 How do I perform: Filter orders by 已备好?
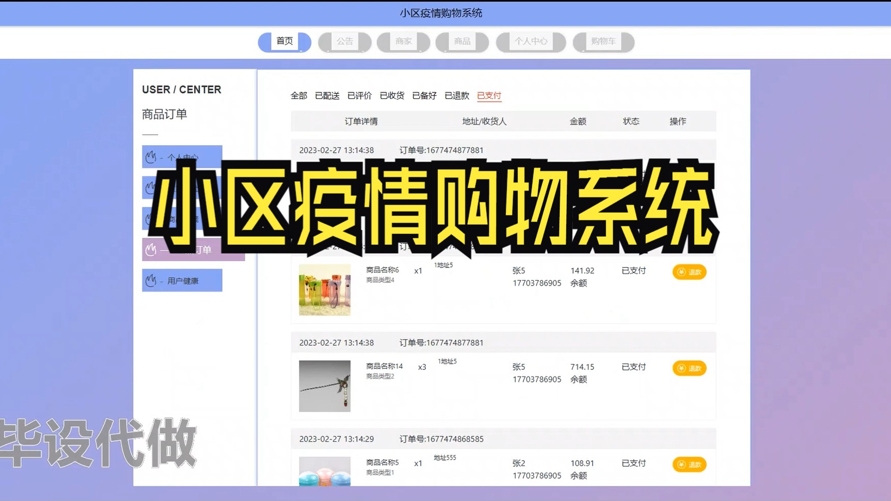pyautogui.click(x=424, y=96)
